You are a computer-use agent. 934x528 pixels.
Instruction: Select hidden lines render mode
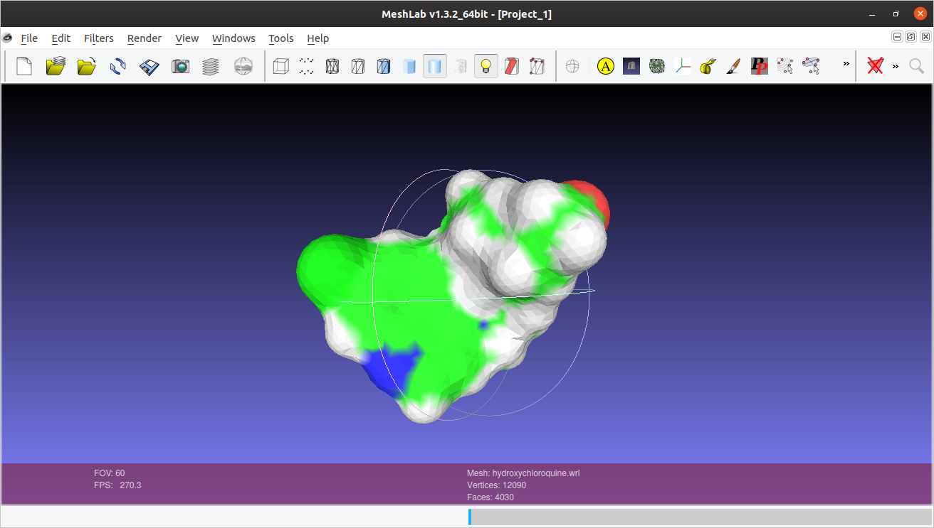[358, 66]
